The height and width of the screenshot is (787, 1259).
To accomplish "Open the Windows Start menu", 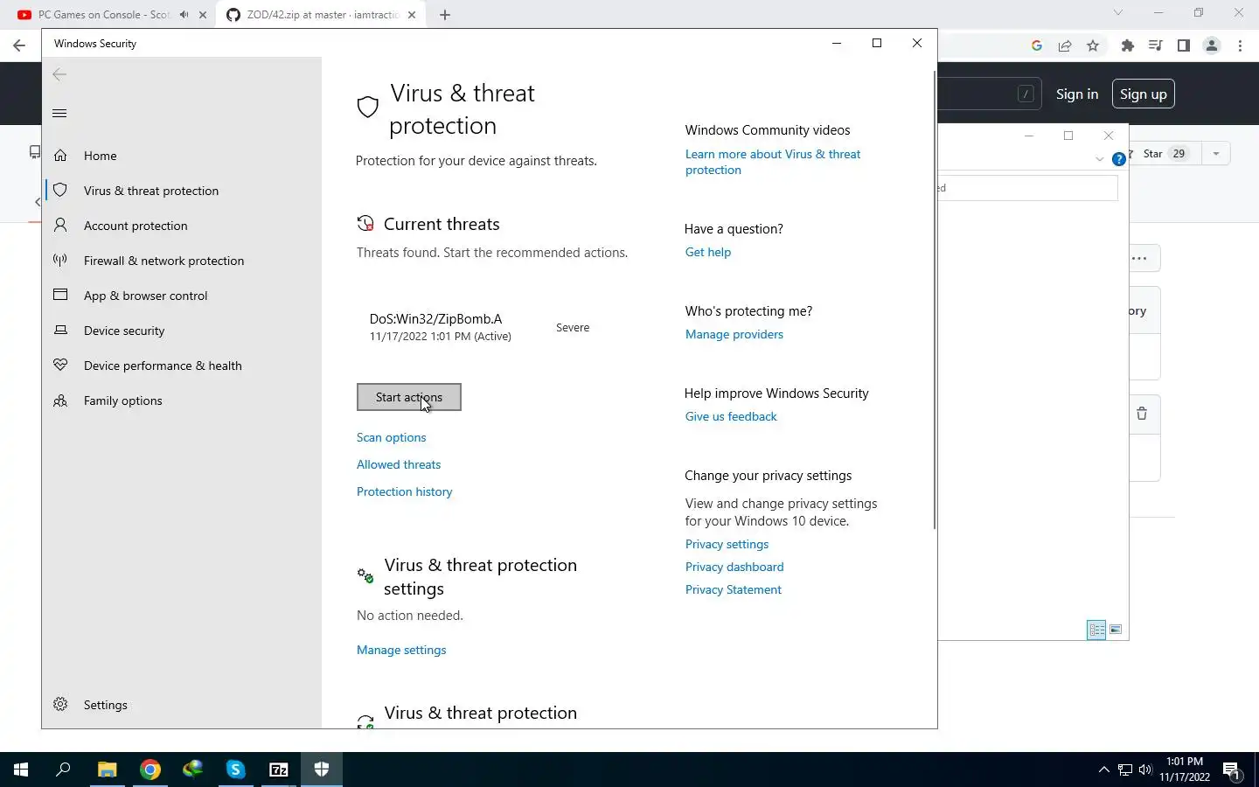I will (21, 770).
